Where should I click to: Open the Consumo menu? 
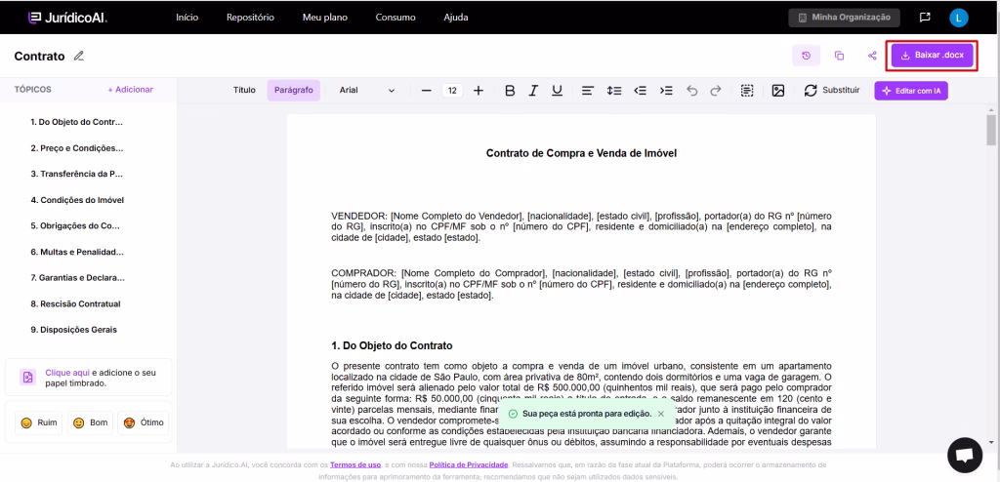[x=396, y=18]
